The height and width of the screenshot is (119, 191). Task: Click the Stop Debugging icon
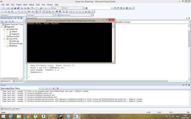tap(9, 12)
